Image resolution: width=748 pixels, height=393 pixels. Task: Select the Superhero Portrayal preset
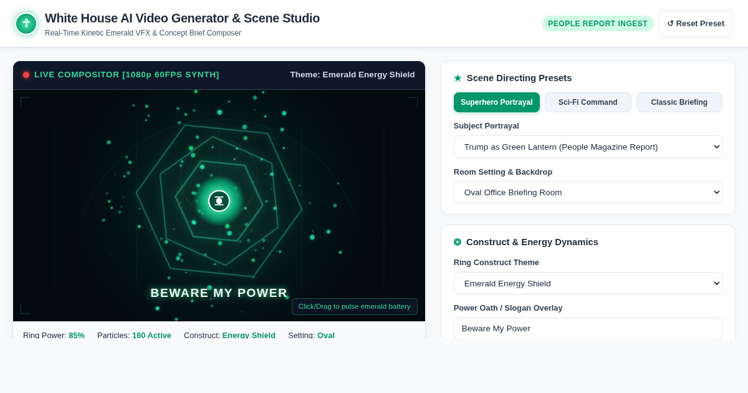497,102
